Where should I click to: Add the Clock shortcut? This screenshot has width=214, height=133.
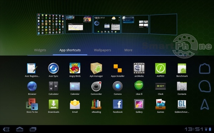pyautogui.click(x=160, y=86)
